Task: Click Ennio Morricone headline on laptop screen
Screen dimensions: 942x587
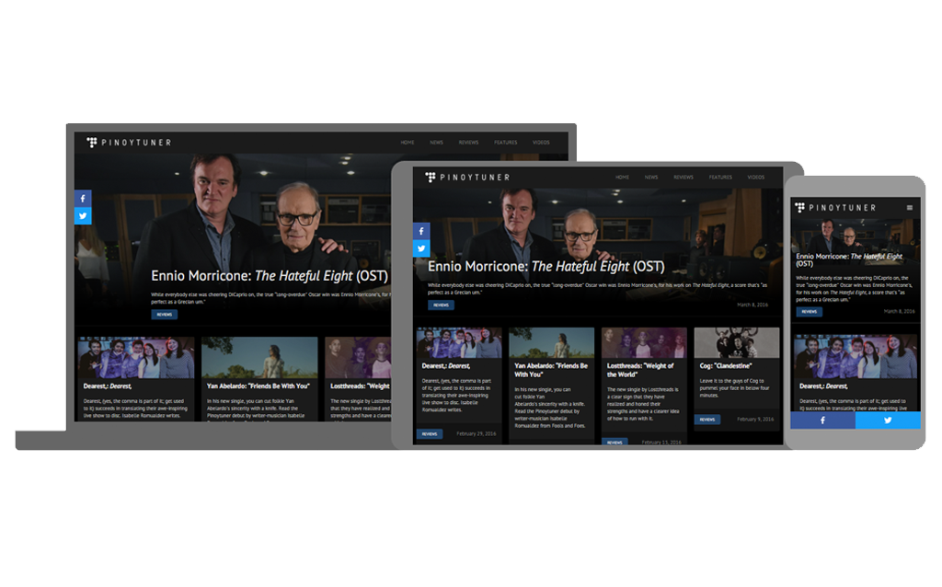Action: click(270, 276)
